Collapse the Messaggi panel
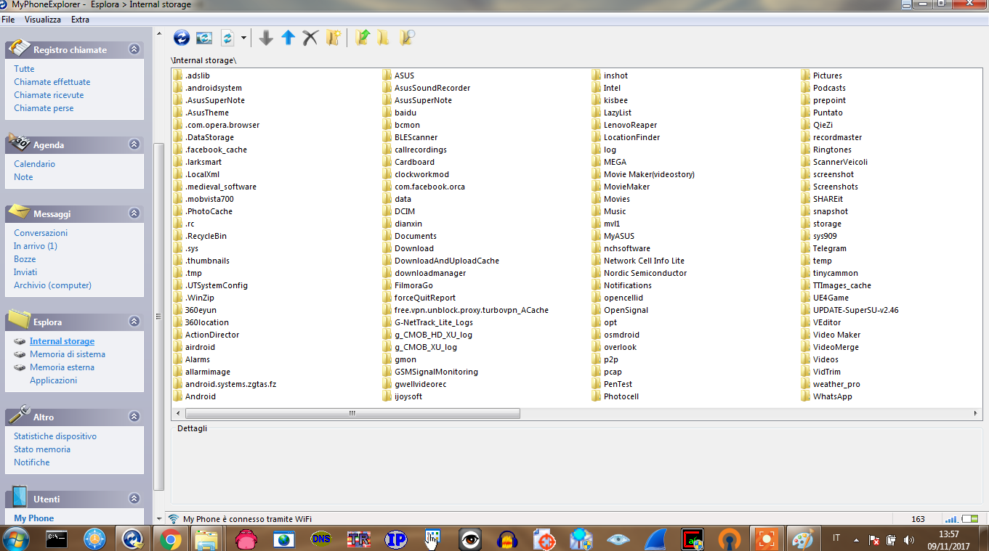Screen dimensions: 989x551 [x=134, y=213]
